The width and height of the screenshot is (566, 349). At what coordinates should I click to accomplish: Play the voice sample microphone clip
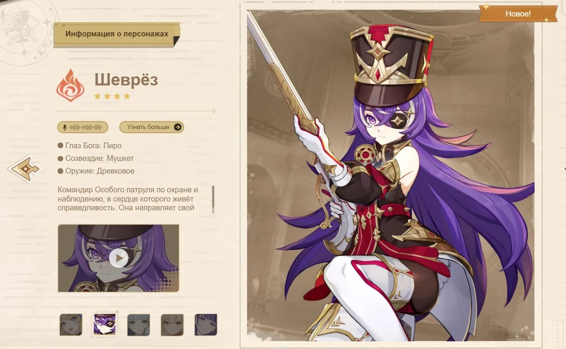click(x=83, y=127)
